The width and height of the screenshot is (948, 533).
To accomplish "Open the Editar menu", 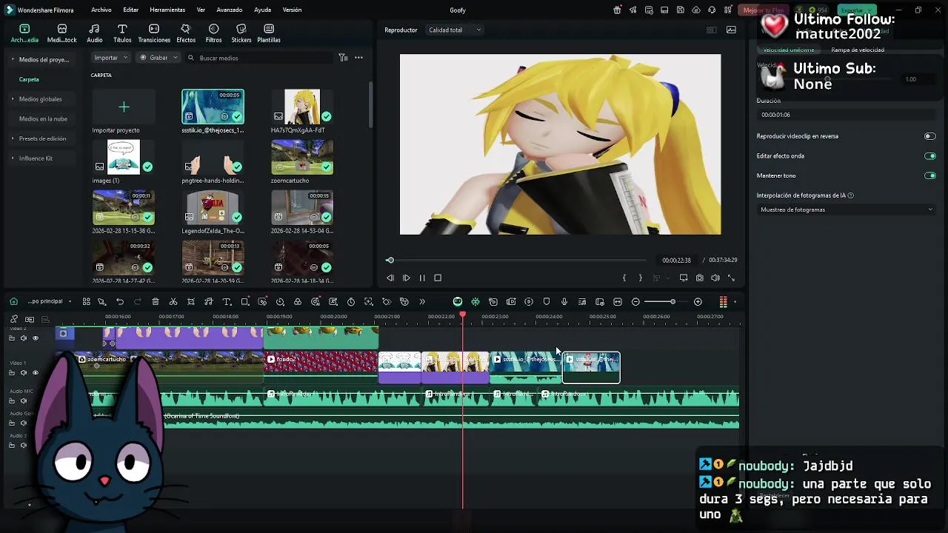I will coord(131,10).
